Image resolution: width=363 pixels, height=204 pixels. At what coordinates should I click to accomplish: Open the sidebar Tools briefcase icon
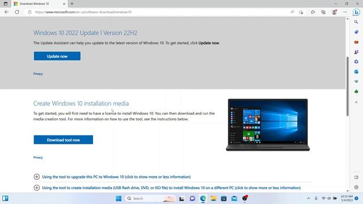point(356,42)
